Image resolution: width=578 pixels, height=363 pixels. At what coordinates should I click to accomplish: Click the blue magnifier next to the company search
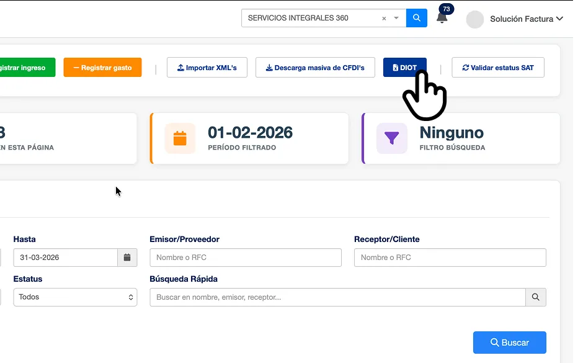(416, 18)
